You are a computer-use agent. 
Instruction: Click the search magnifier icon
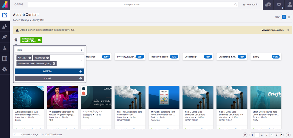point(235,5)
